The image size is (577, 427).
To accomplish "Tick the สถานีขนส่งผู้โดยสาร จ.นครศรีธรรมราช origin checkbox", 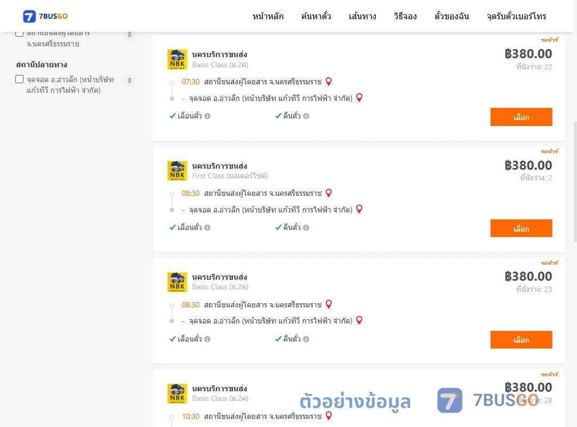I will click(x=20, y=34).
